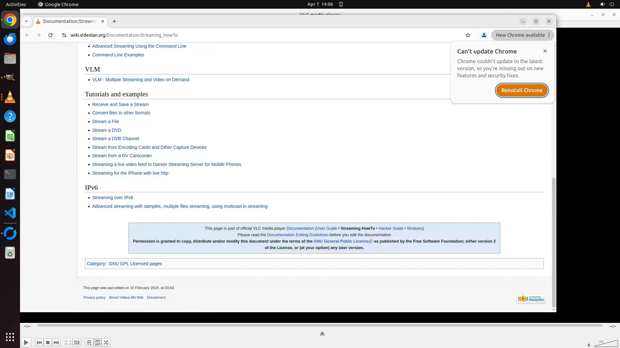
Task: Expand the VLC eject arrow
Action: (322, 333)
